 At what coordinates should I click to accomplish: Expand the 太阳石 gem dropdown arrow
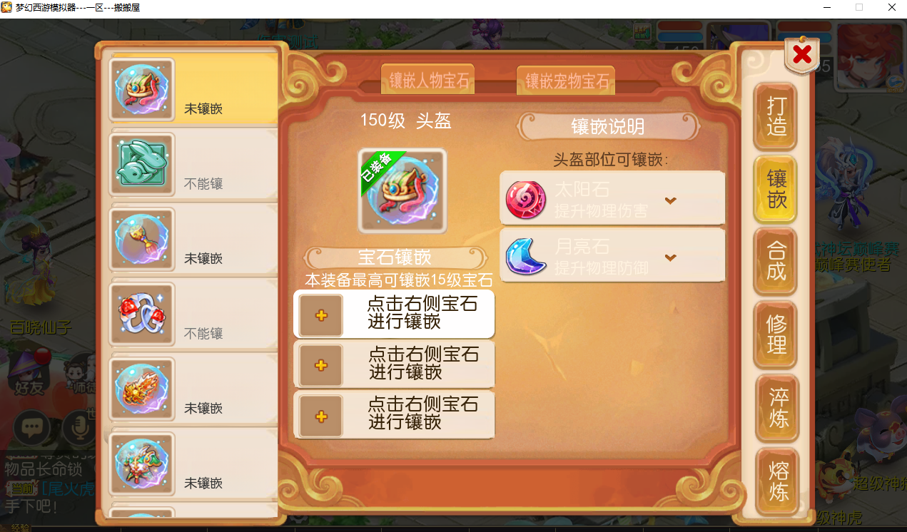point(670,200)
